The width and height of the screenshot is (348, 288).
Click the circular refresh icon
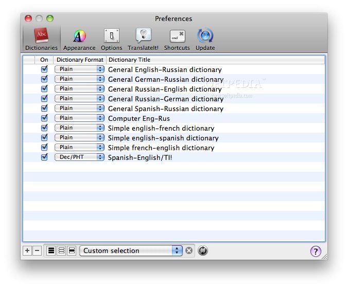(x=203, y=251)
